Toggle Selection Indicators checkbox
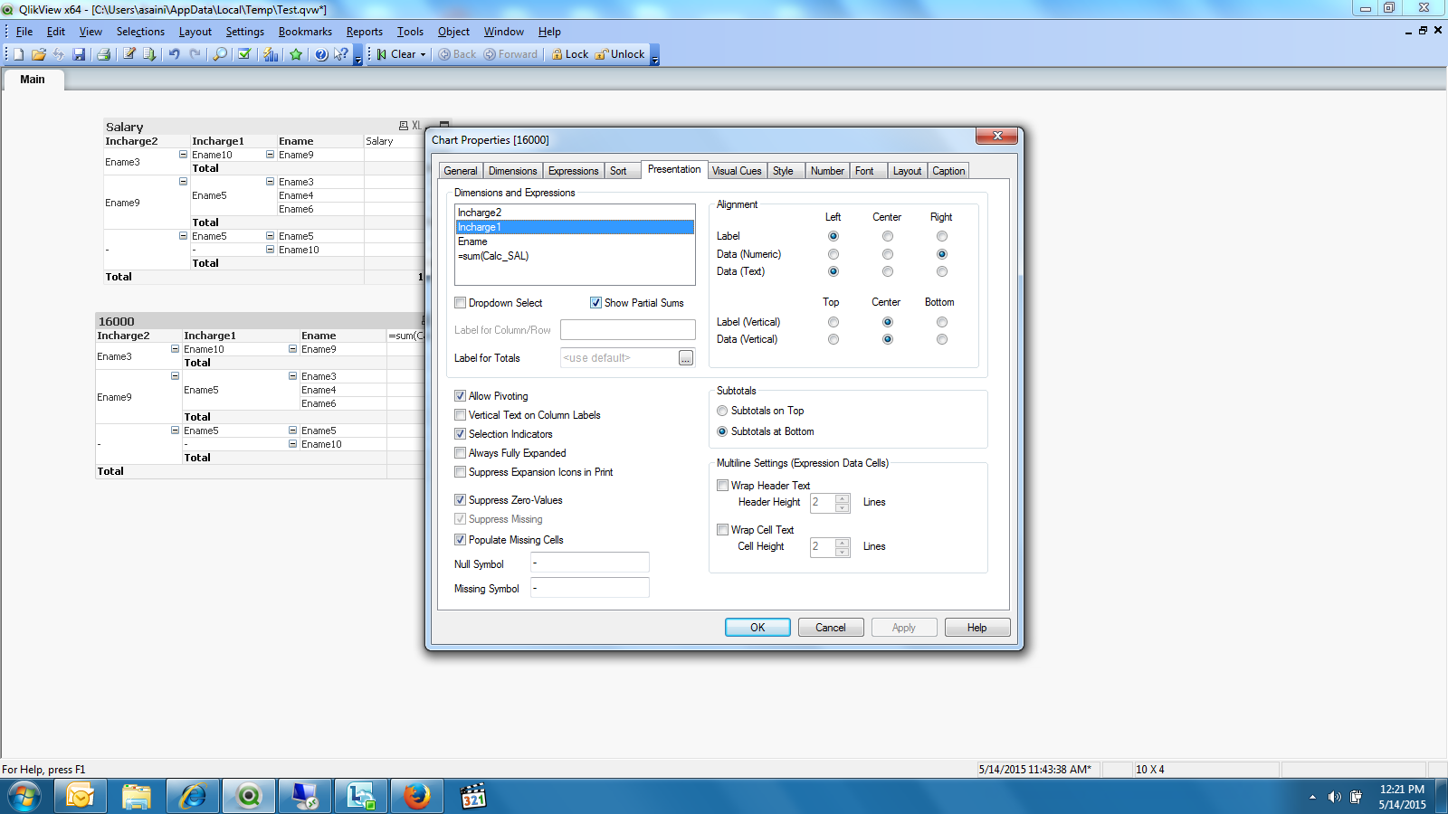The height and width of the screenshot is (814, 1448). click(x=461, y=434)
